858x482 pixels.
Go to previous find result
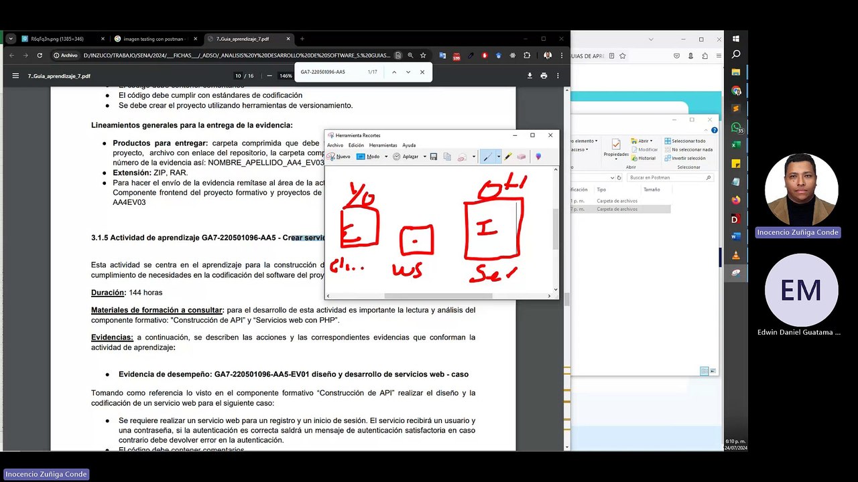[x=394, y=72]
